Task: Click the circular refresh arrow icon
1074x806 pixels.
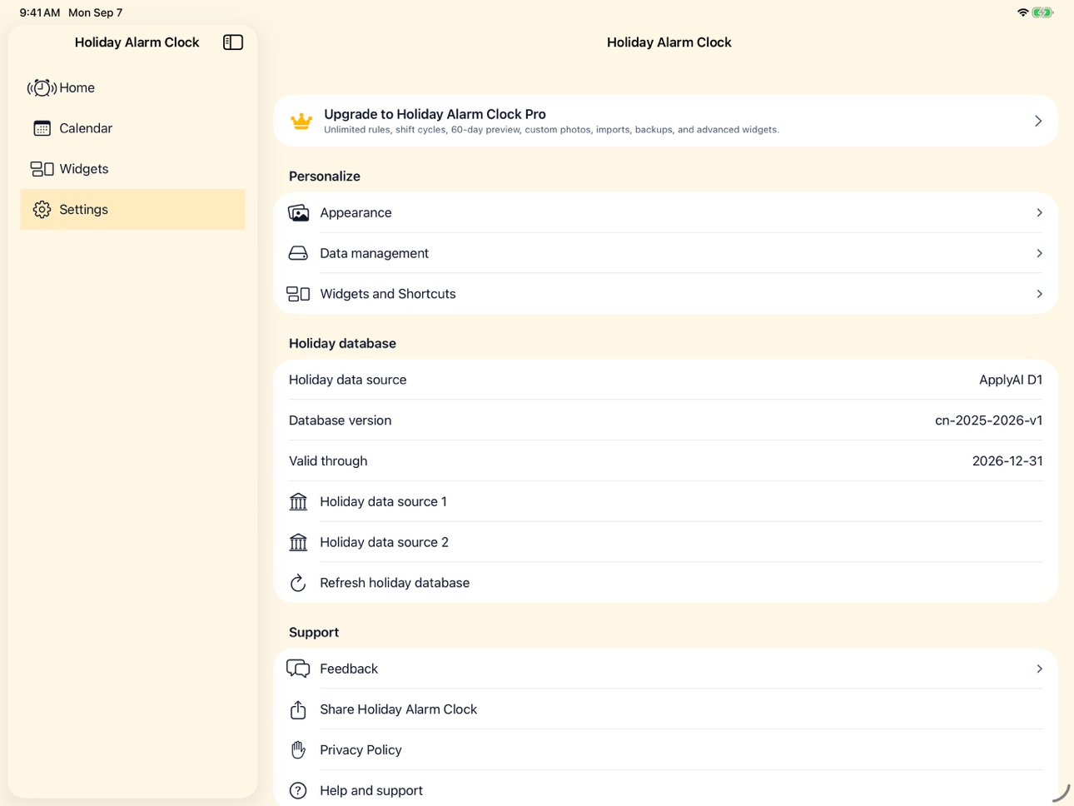Action: coord(298,583)
